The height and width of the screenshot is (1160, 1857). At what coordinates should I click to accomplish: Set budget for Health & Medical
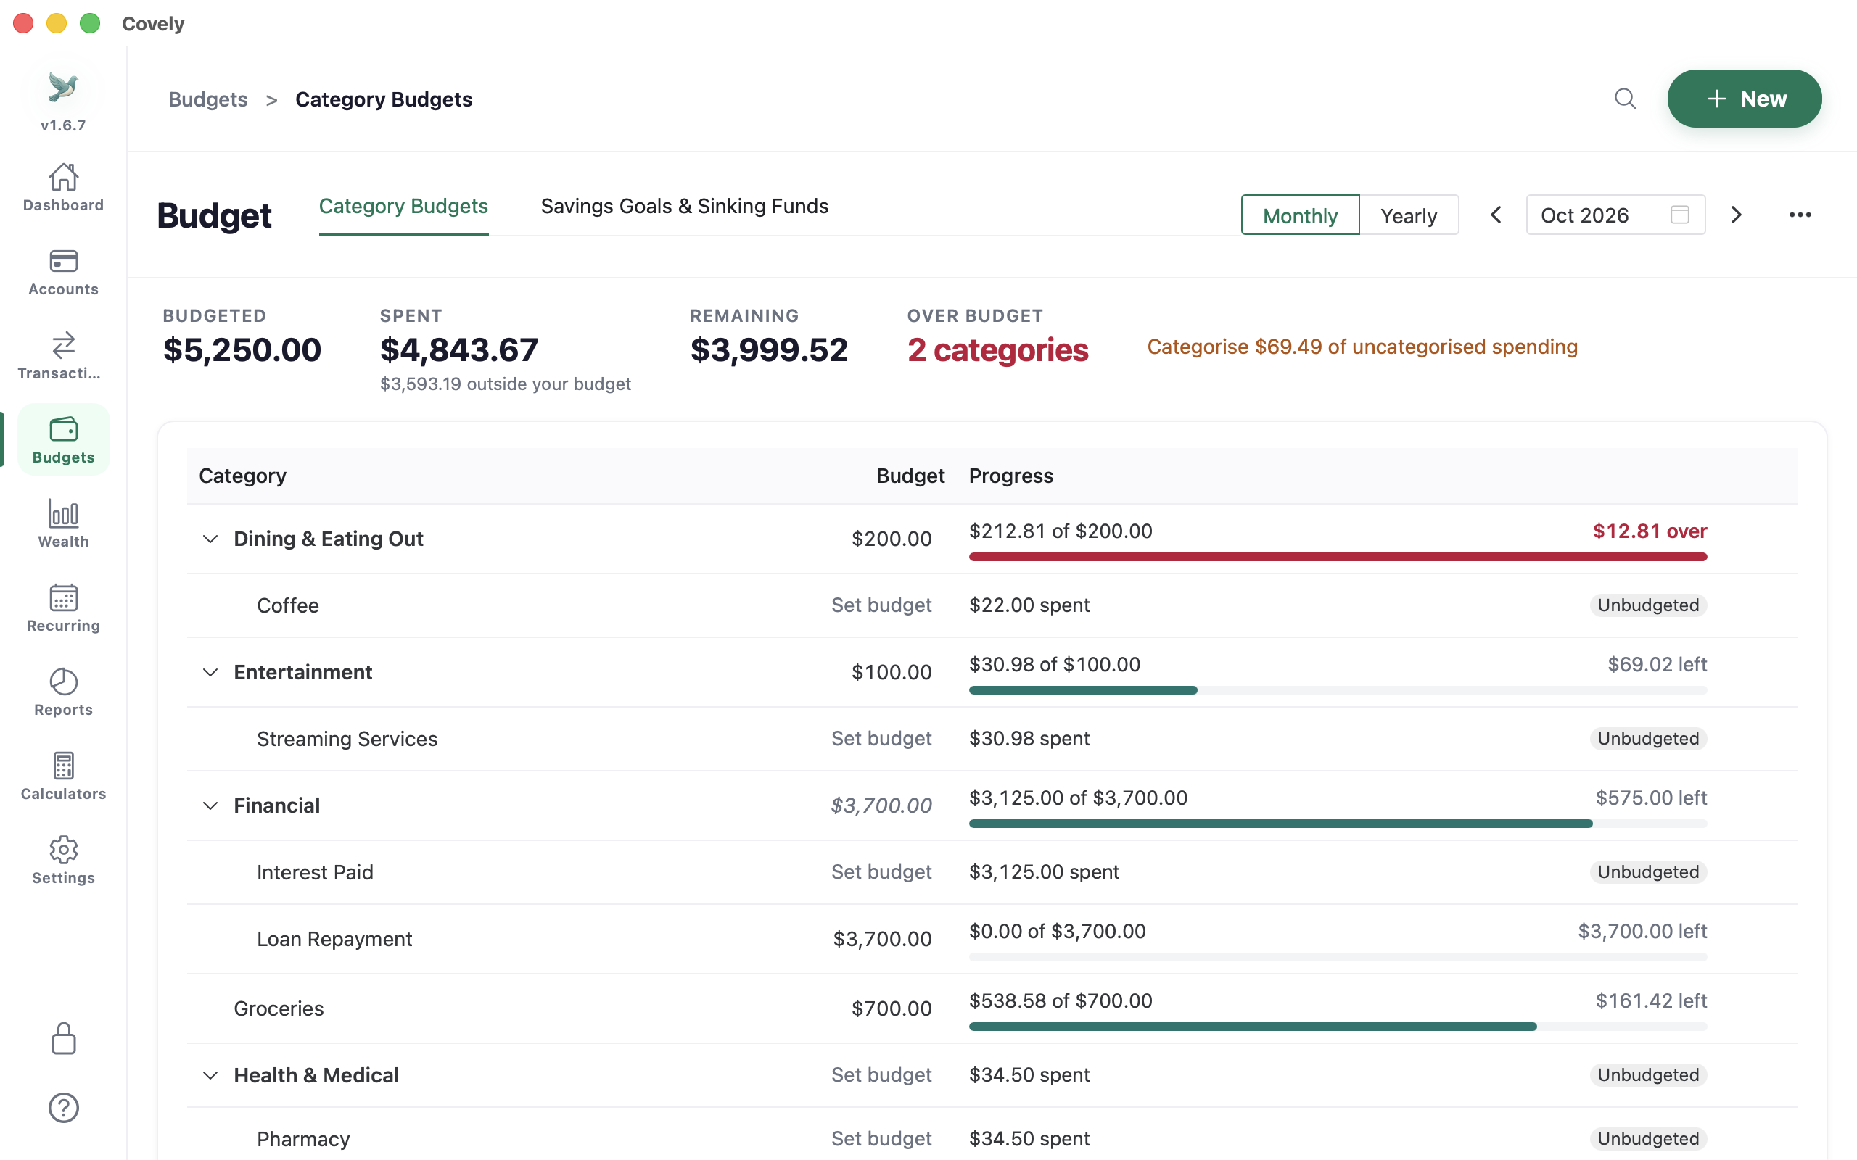pyautogui.click(x=881, y=1075)
